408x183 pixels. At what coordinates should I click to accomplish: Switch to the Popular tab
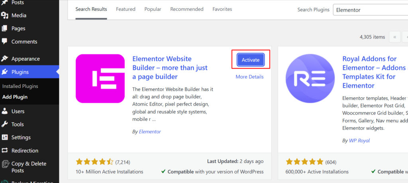153,9
